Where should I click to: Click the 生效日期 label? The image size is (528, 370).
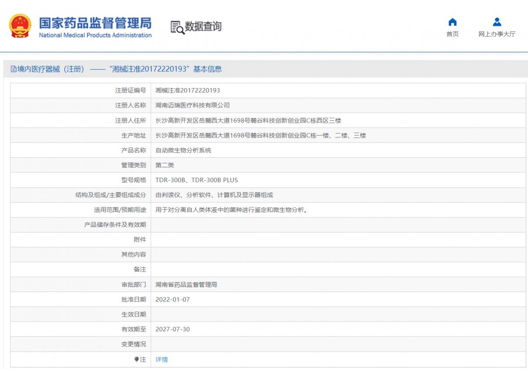point(134,314)
